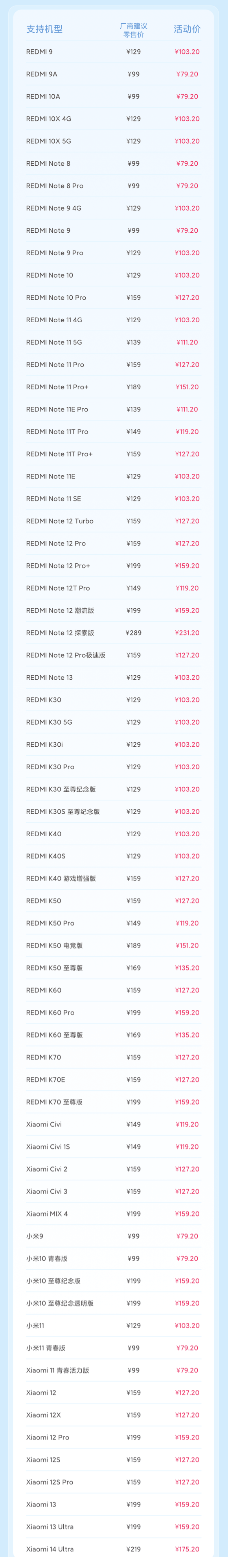The image size is (228, 1557).
Task: Click the 活动价 column header
Action: pos(187,29)
